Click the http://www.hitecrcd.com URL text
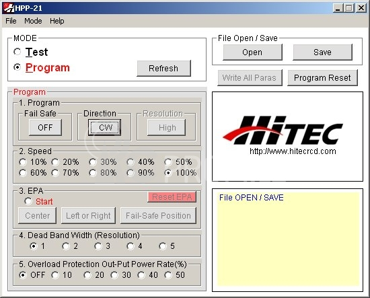Viewport: 370px width, 298px height. [293, 151]
